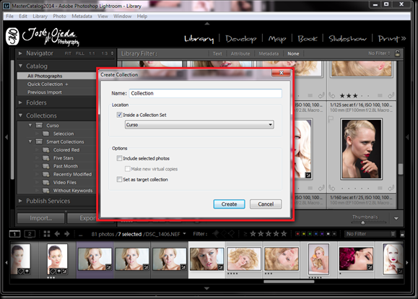Switch to the Develop module
The width and height of the screenshot is (418, 299).
[241, 39]
